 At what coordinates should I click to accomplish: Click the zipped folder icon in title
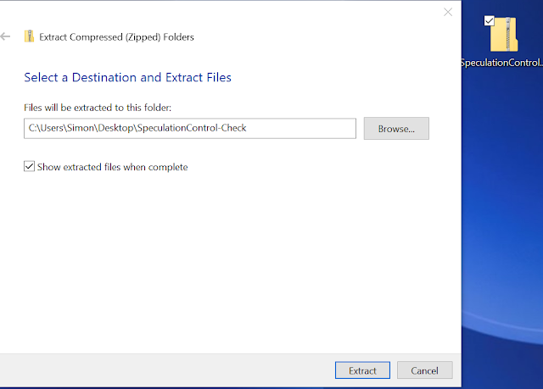click(x=30, y=36)
